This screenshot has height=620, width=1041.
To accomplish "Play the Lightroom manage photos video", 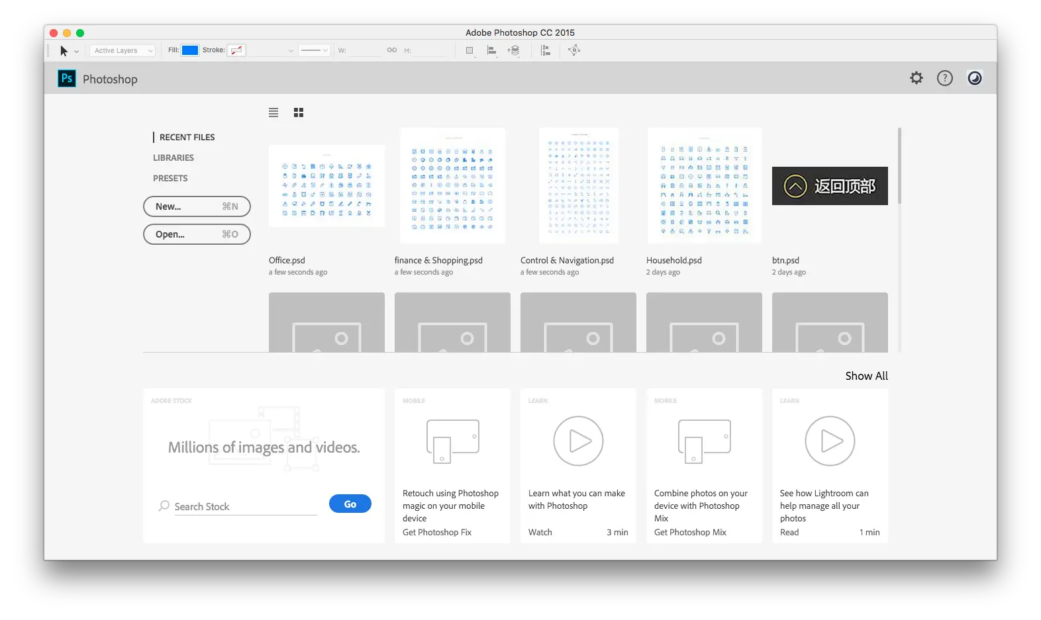I will 830,441.
